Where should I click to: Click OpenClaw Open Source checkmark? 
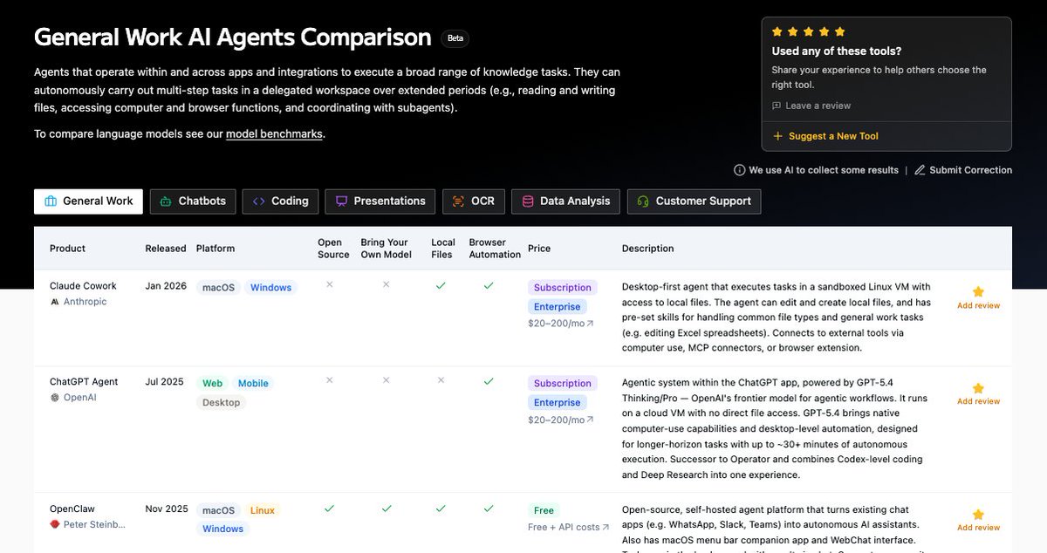point(329,508)
